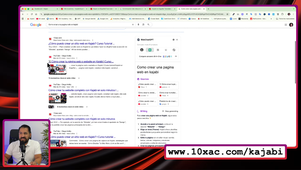Open the Chrome extensions puzzle icon
The image size is (301, 170).
click(282, 14)
